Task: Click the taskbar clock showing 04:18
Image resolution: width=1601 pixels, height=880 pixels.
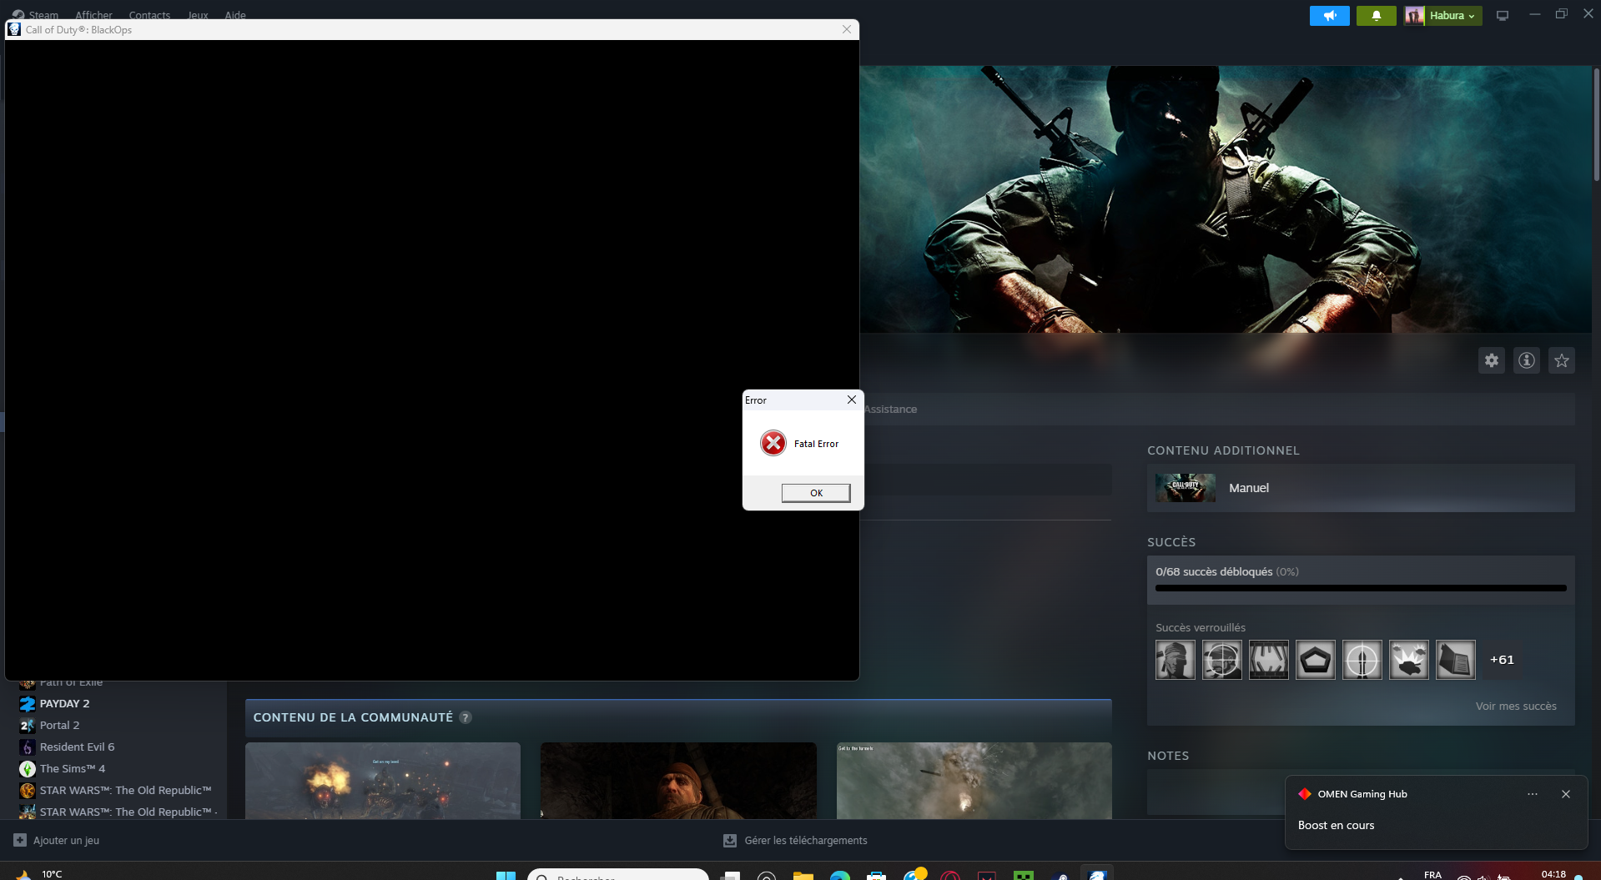Action: pos(1553,874)
